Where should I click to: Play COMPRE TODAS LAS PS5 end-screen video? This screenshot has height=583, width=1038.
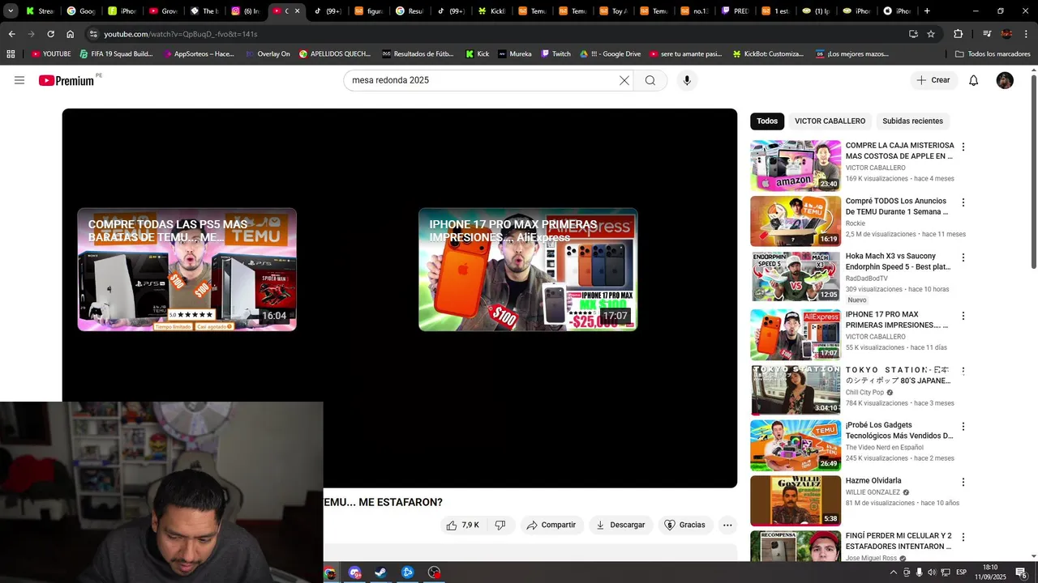point(187,270)
